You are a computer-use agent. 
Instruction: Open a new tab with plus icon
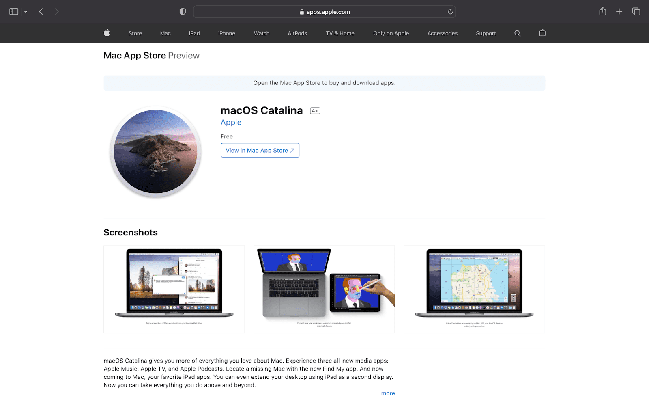tap(619, 12)
